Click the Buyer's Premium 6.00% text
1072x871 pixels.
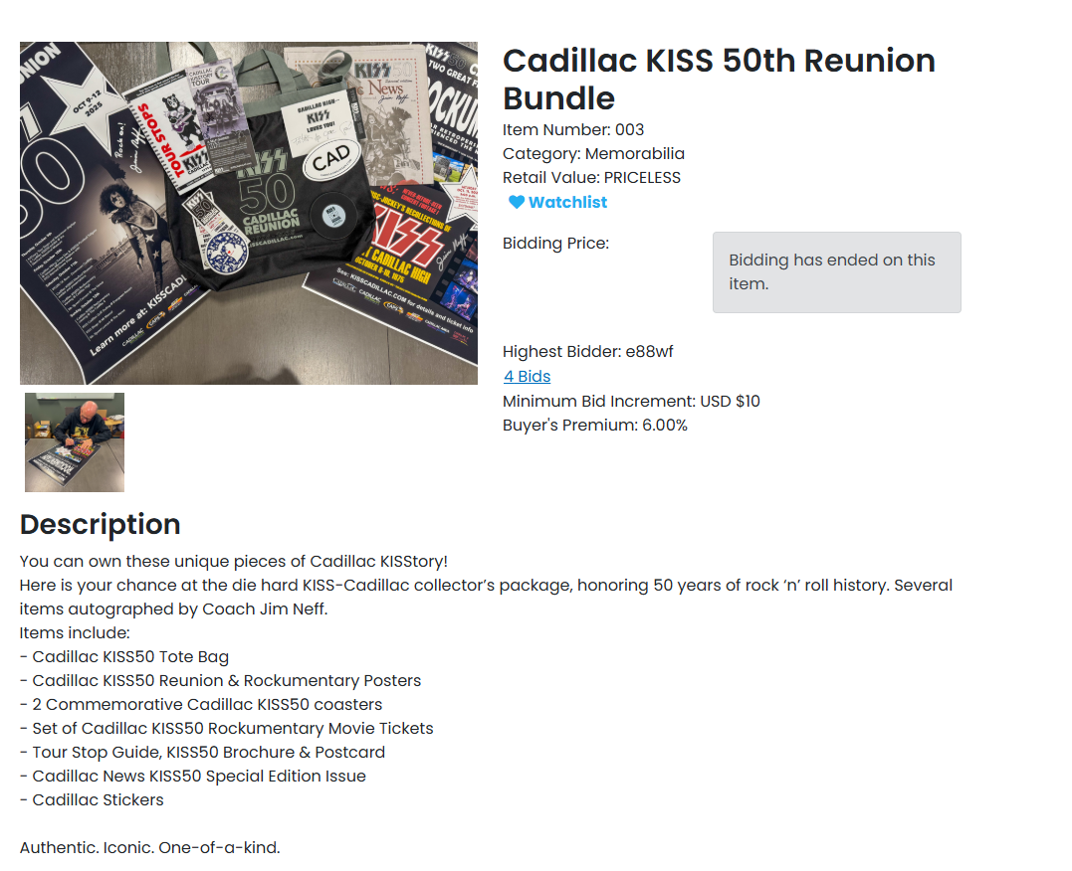click(x=594, y=426)
